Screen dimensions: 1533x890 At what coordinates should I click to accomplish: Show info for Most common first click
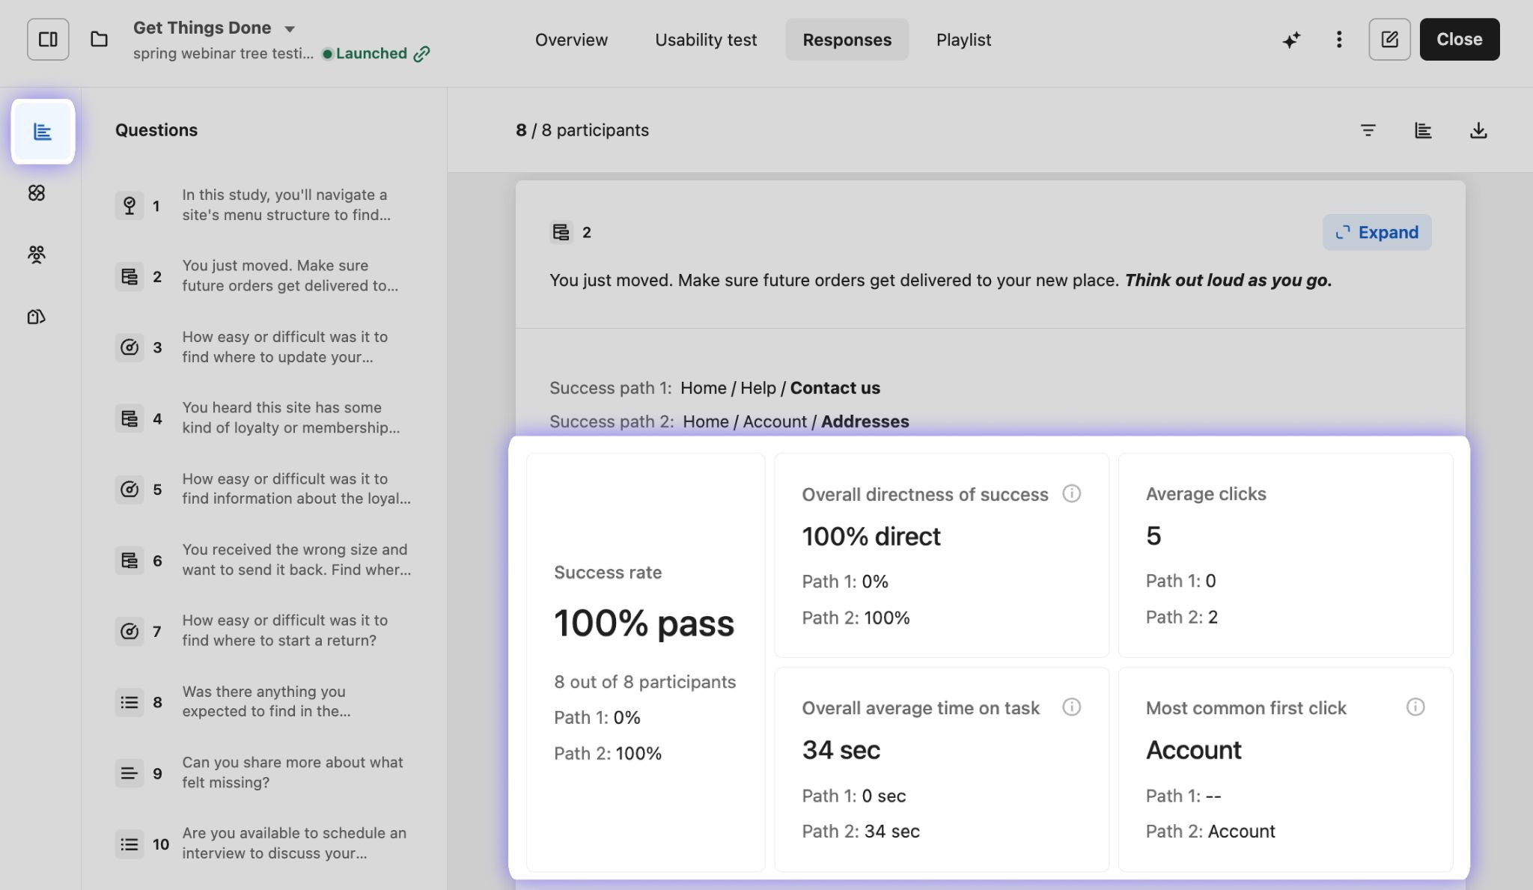tap(1415, 707)
